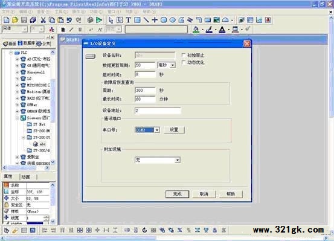This screenshot has width=334, height=241.
Task: Click the font color A swatch icon
Action: tap(222, 30)
